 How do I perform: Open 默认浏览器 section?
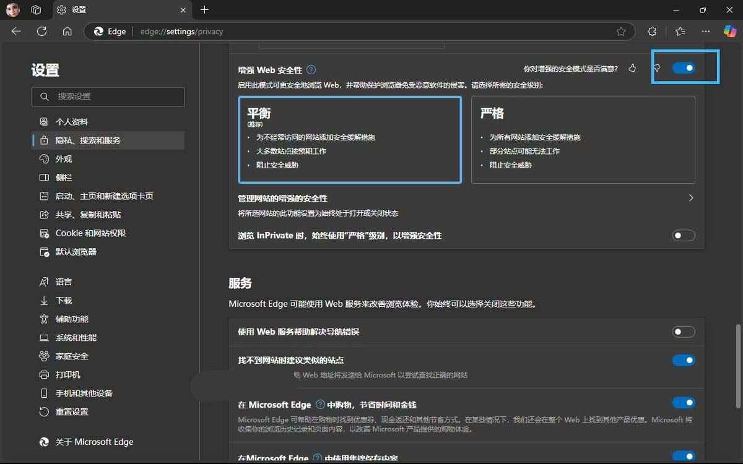coord(108,252)
